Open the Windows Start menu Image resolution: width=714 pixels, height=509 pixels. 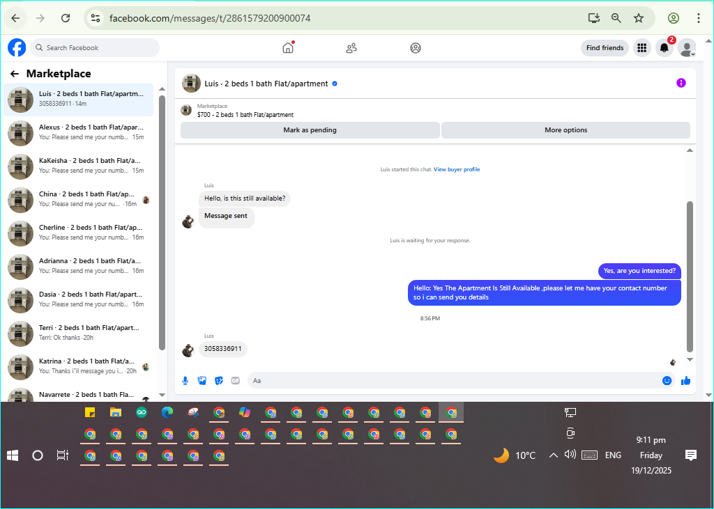(13, 455)
